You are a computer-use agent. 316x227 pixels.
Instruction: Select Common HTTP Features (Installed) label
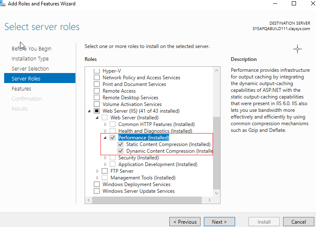(156, 124)
